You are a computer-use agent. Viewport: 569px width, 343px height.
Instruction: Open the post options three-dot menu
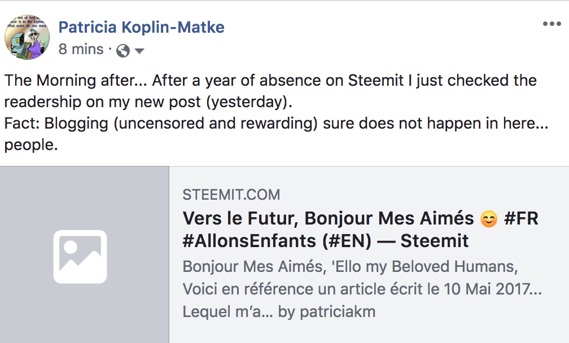click(x=552, y=24)
